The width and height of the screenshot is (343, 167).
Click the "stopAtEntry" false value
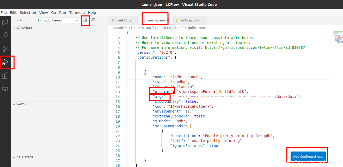coord(191,101)
